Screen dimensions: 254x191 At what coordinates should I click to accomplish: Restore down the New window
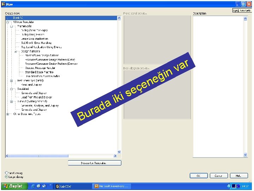tap(243, 4)
